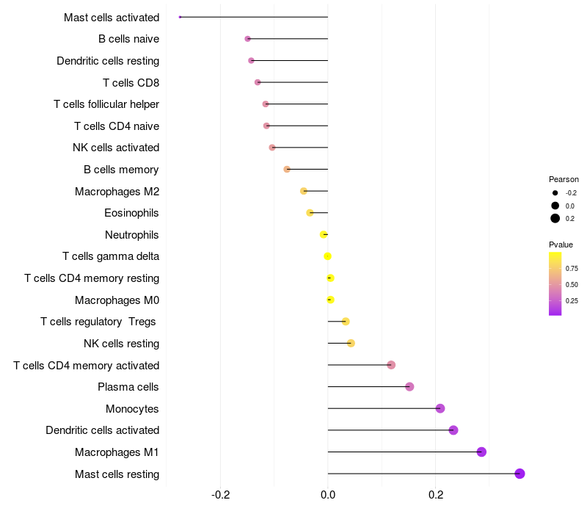Click the Pearson 0.0 legend circle
Viewport: 587px width, 514px height.
tap(555, 206)
